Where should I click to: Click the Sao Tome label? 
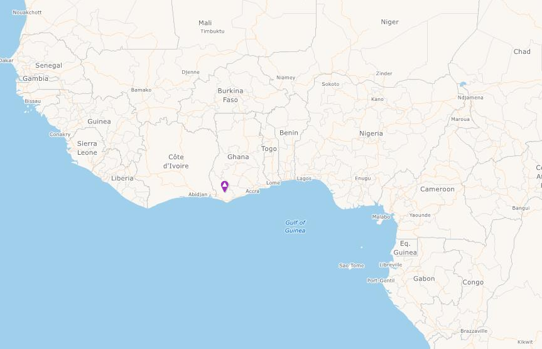(352, 266)
